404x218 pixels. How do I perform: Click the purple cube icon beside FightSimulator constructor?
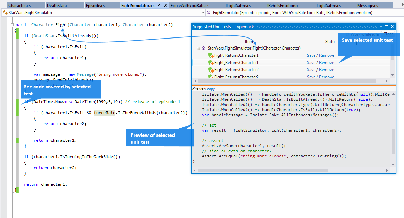(x=209, y=13)
